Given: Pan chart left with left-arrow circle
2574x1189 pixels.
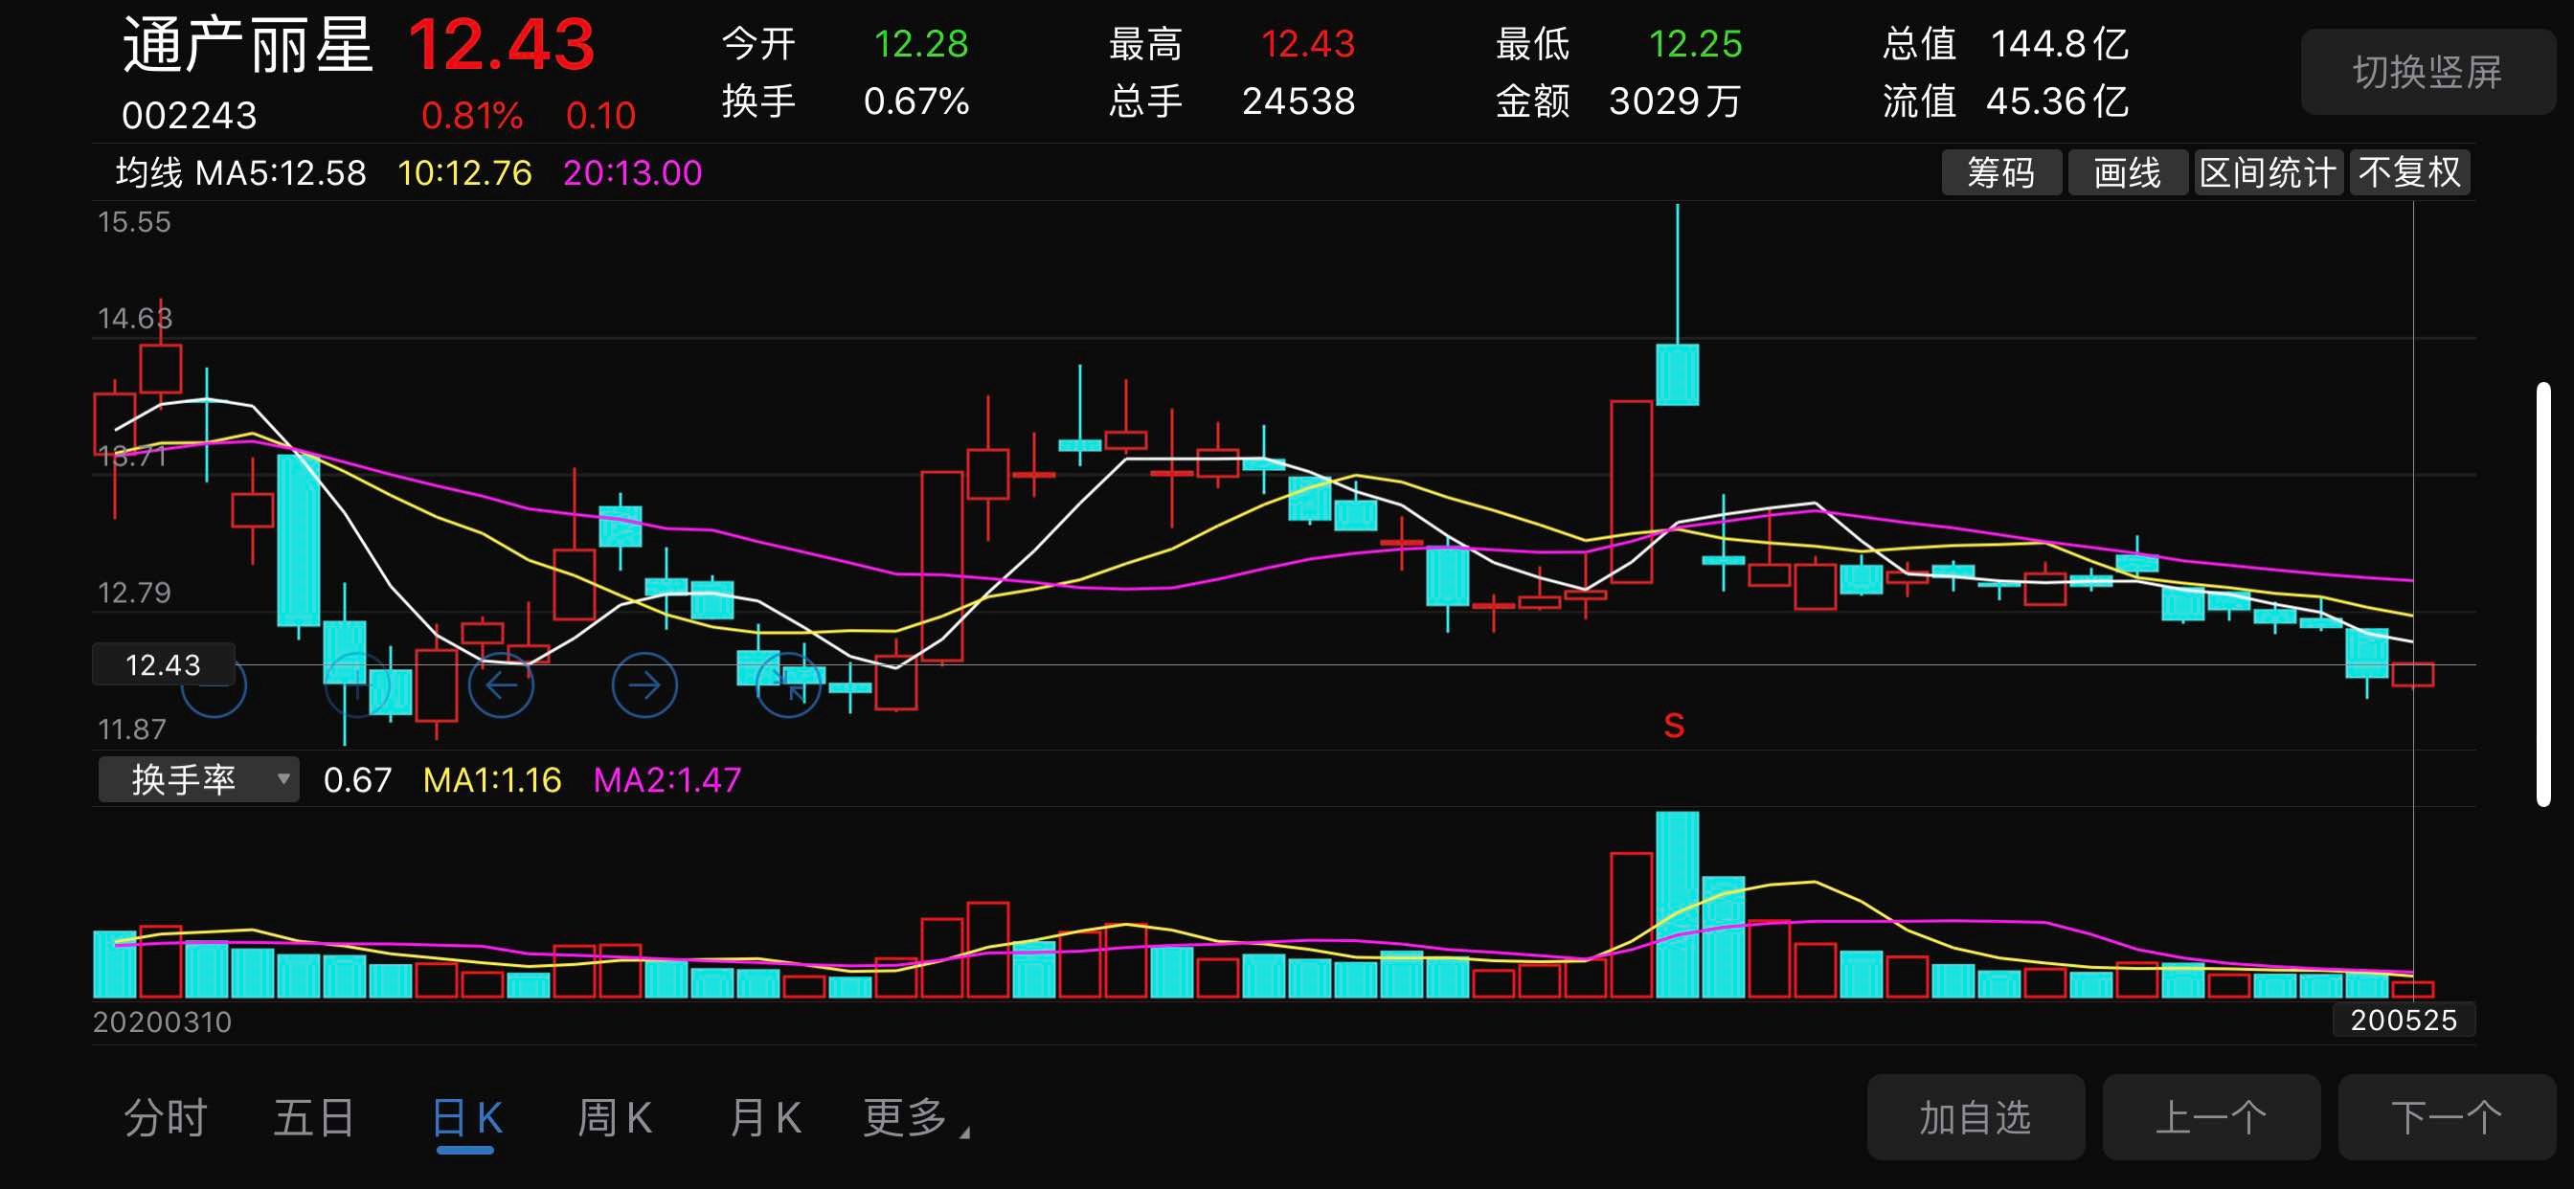Looking at the screenshot, I should click(501, 684).
